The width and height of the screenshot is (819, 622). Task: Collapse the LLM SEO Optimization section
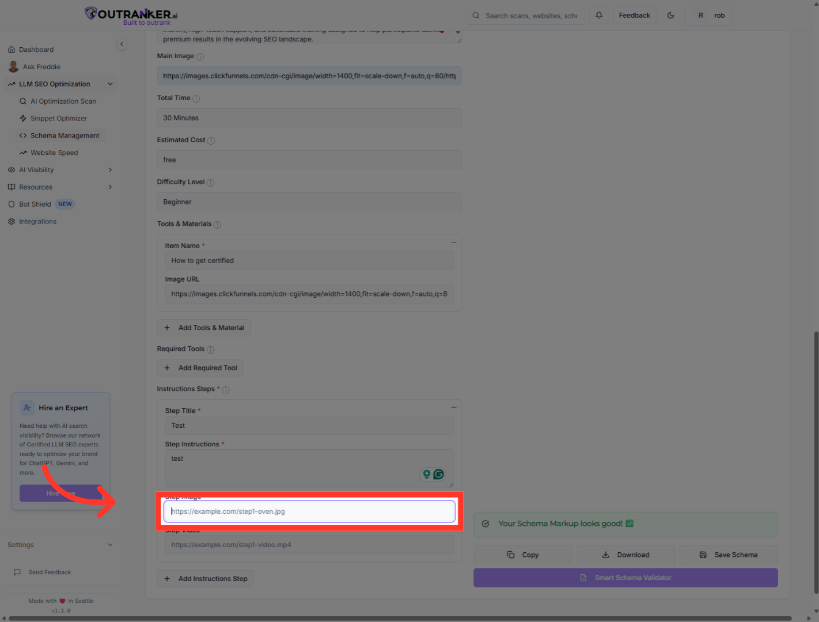pyautogui.click(x=61, y=84)
